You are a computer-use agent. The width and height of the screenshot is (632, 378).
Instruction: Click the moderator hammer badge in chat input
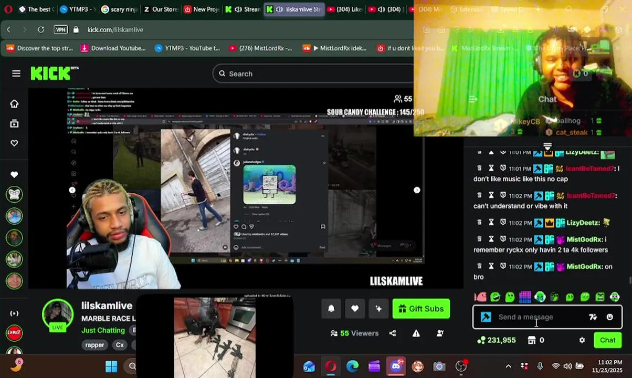click(x=486, y=317)
